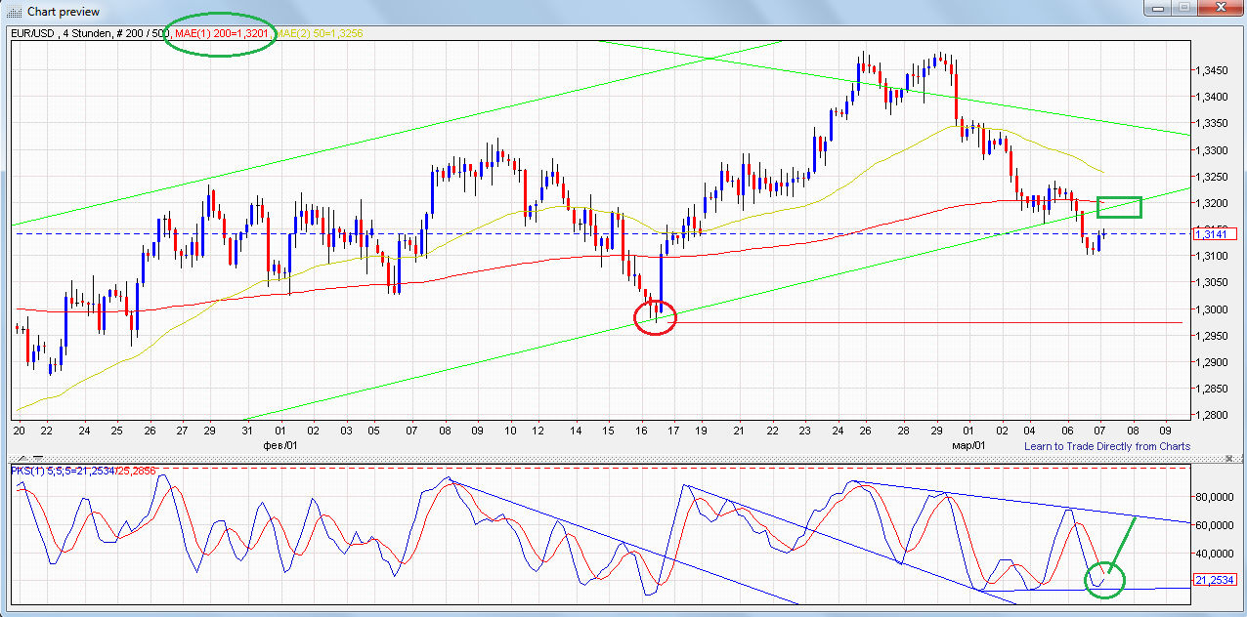Open the Learn to Trade Directly from Charts link
The height and width of the screenshot is (617, 1247).
[x=1107, y=446]
